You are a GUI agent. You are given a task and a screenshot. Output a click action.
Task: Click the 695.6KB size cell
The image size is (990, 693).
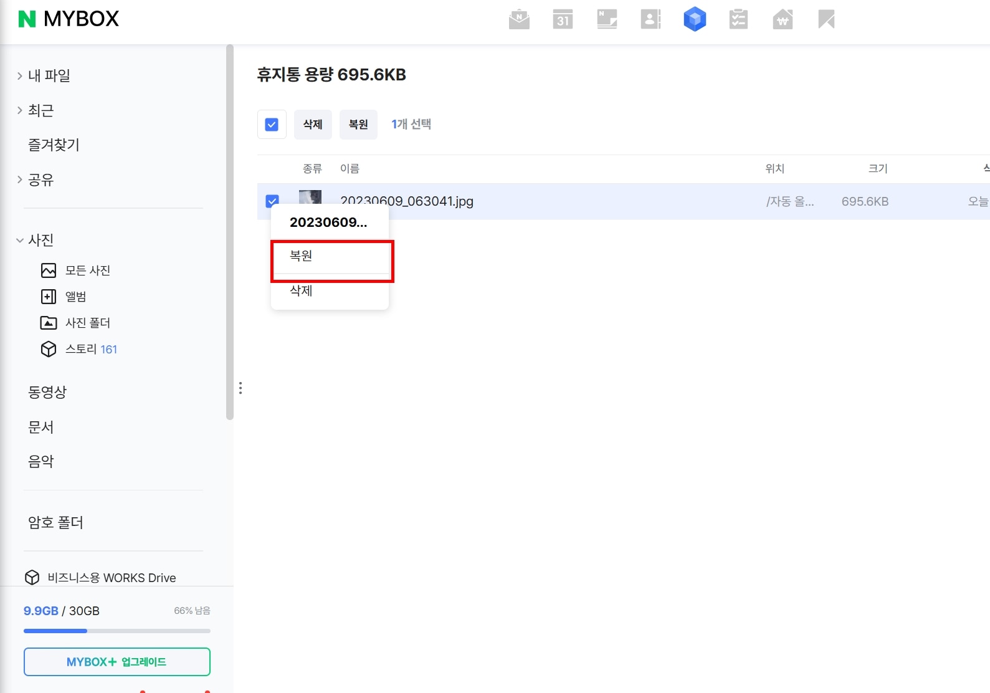865,201
